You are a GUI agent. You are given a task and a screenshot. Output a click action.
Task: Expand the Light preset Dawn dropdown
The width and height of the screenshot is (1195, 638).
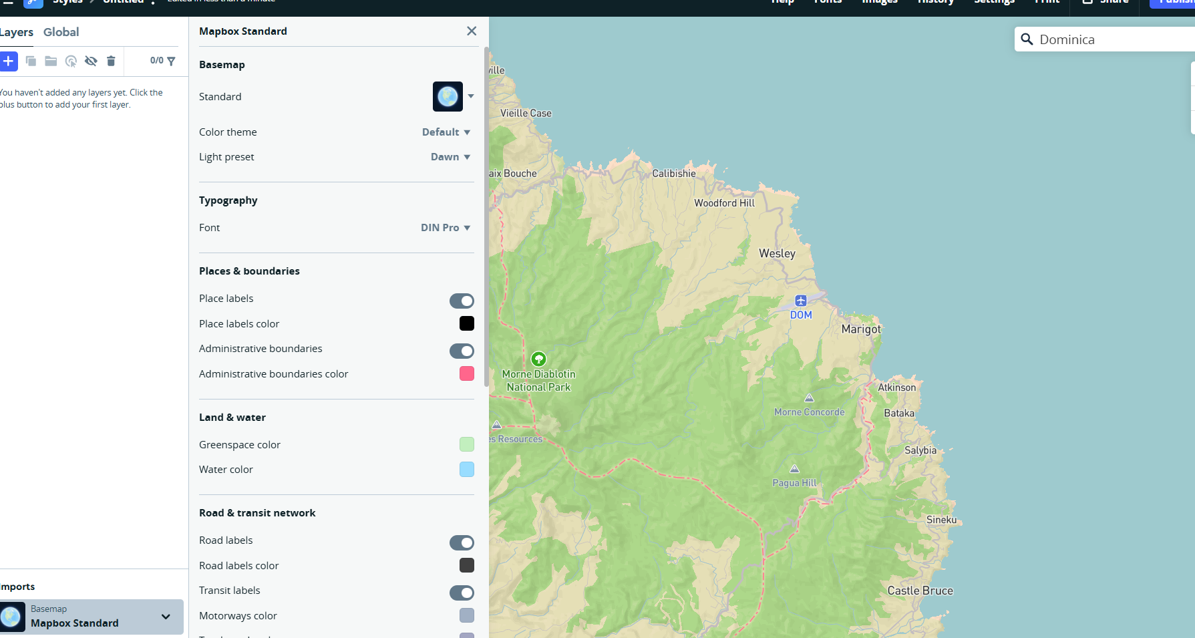[450, 157]
